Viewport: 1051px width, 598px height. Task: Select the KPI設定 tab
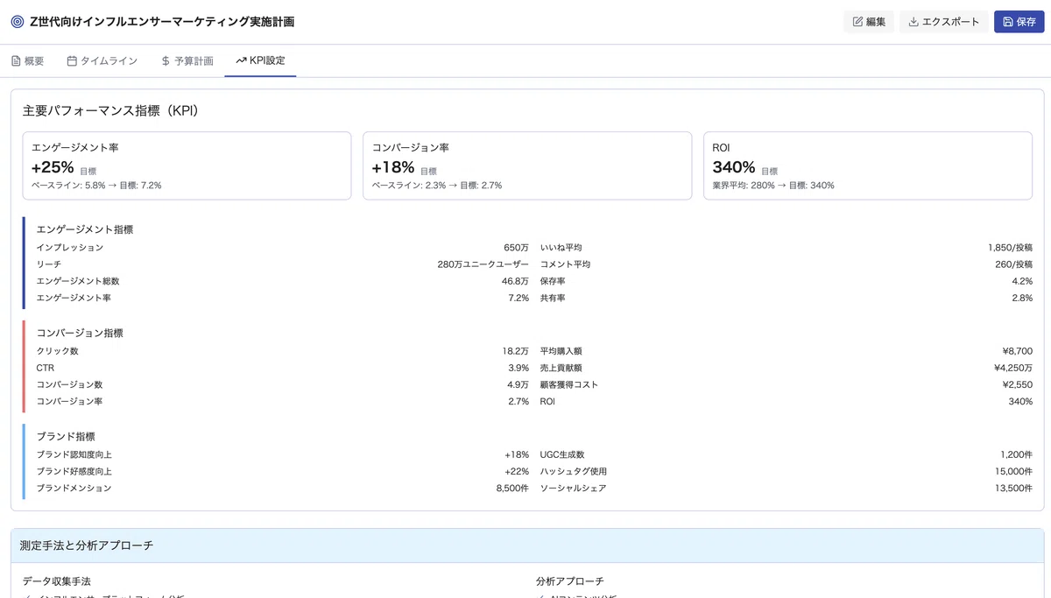click(260, 60)
